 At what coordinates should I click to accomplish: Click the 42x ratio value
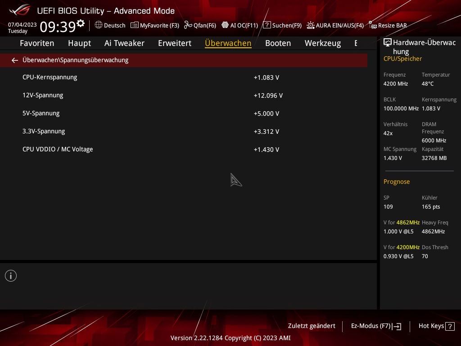388,133
